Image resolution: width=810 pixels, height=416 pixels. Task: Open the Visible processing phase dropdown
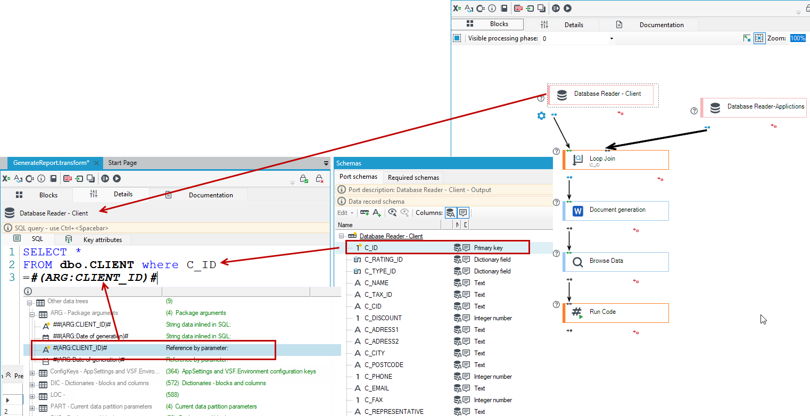[611, 38]
